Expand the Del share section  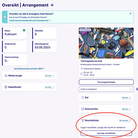[127, 98]
